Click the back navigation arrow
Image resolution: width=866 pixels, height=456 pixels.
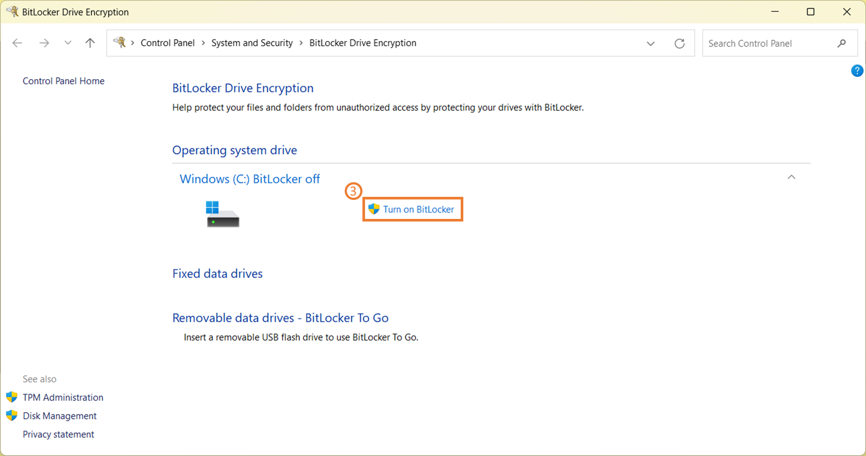click(x=17, y=43)
